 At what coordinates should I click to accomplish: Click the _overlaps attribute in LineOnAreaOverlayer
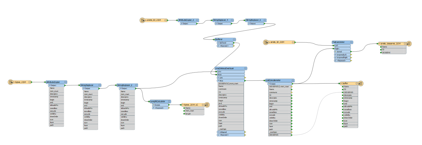[x=223, y=129]
